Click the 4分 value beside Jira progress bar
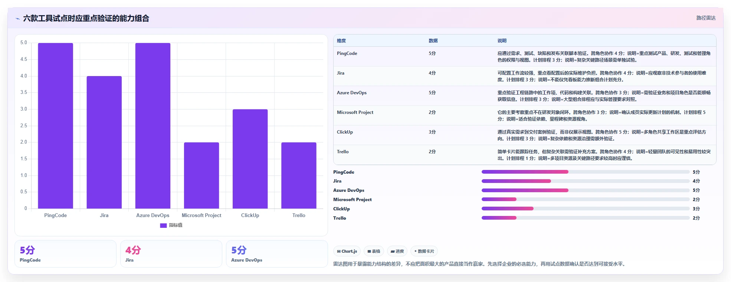Viewport: 731px width, 282px height. click(x=696, y=181)
